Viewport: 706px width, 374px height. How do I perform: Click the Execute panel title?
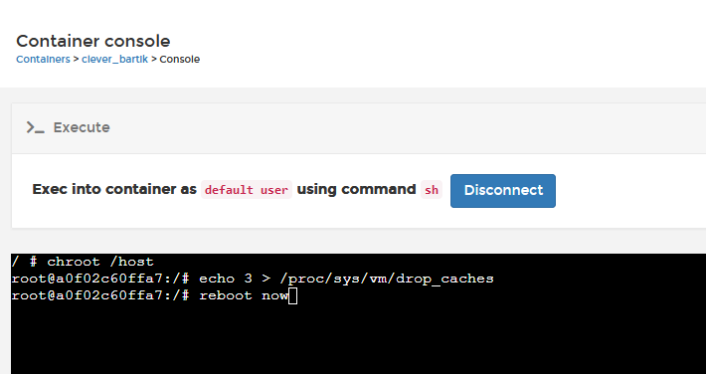[x=82, y=127]
